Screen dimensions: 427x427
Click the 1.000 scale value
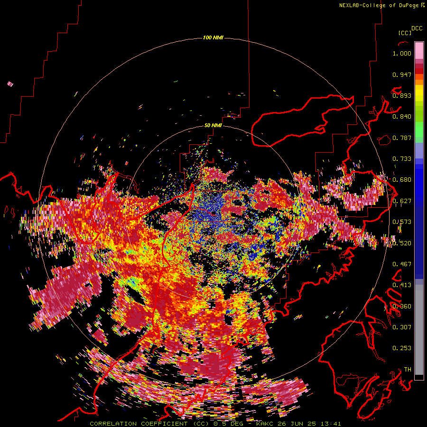pyautogui.click(x=402, y=53)
